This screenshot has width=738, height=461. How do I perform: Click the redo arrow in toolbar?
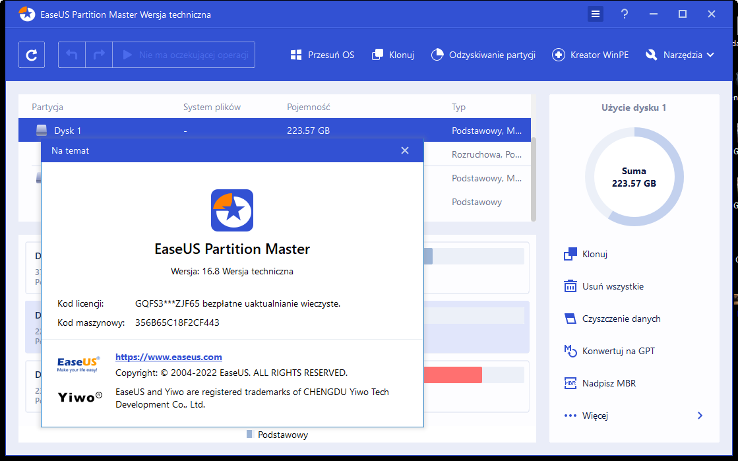coord(99,55)
